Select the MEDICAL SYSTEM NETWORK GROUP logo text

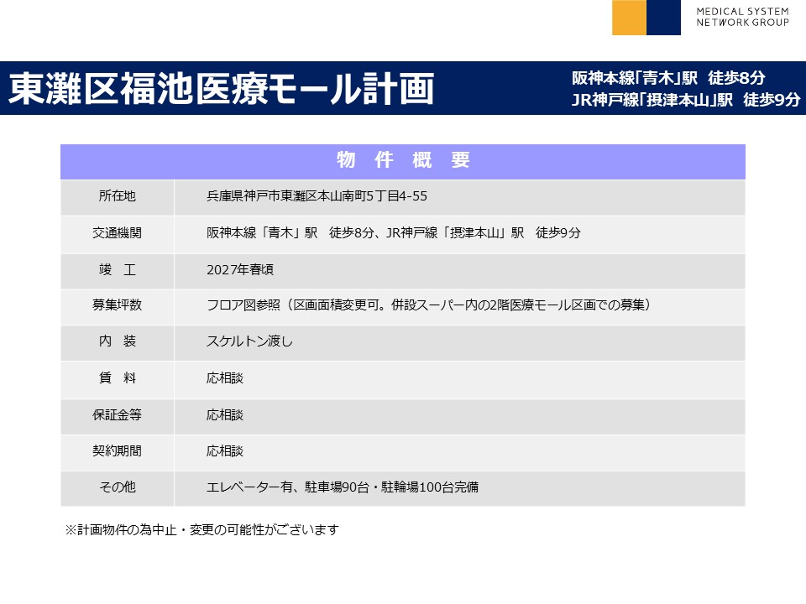point(742,17)
